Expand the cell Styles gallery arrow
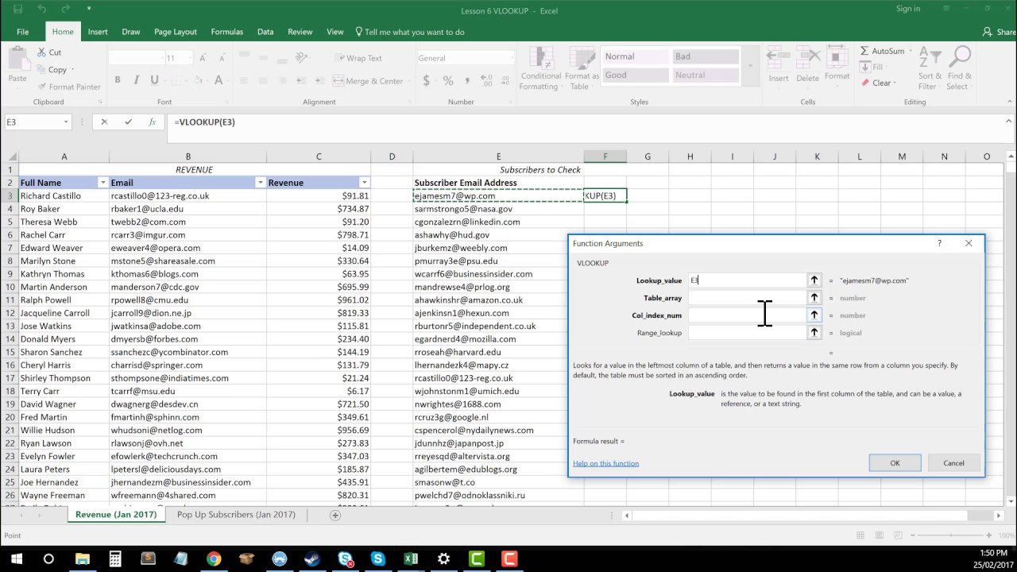 (x=750, y=66)
